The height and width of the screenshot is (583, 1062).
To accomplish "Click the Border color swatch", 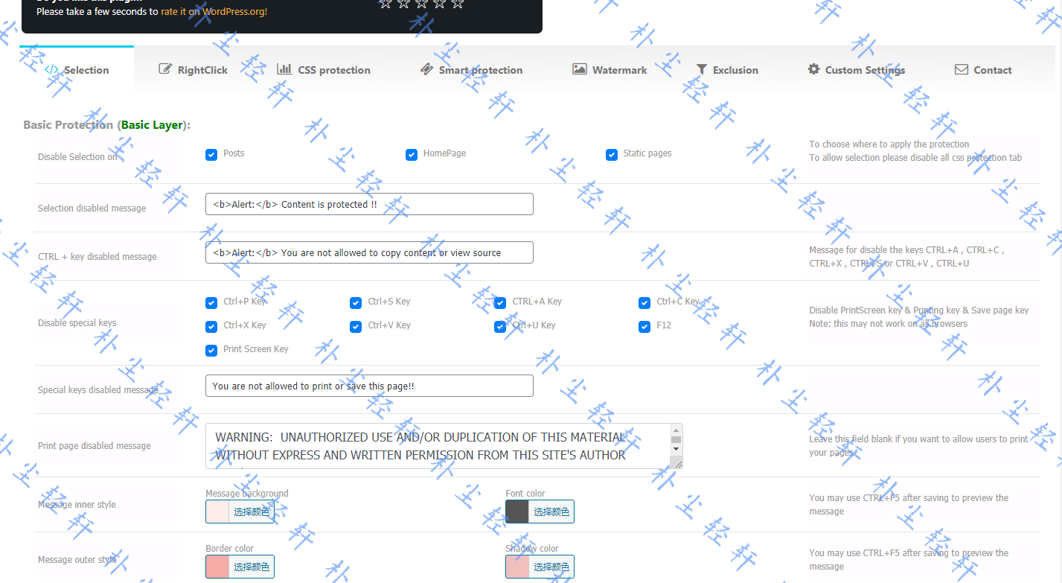I will (216, 567).
